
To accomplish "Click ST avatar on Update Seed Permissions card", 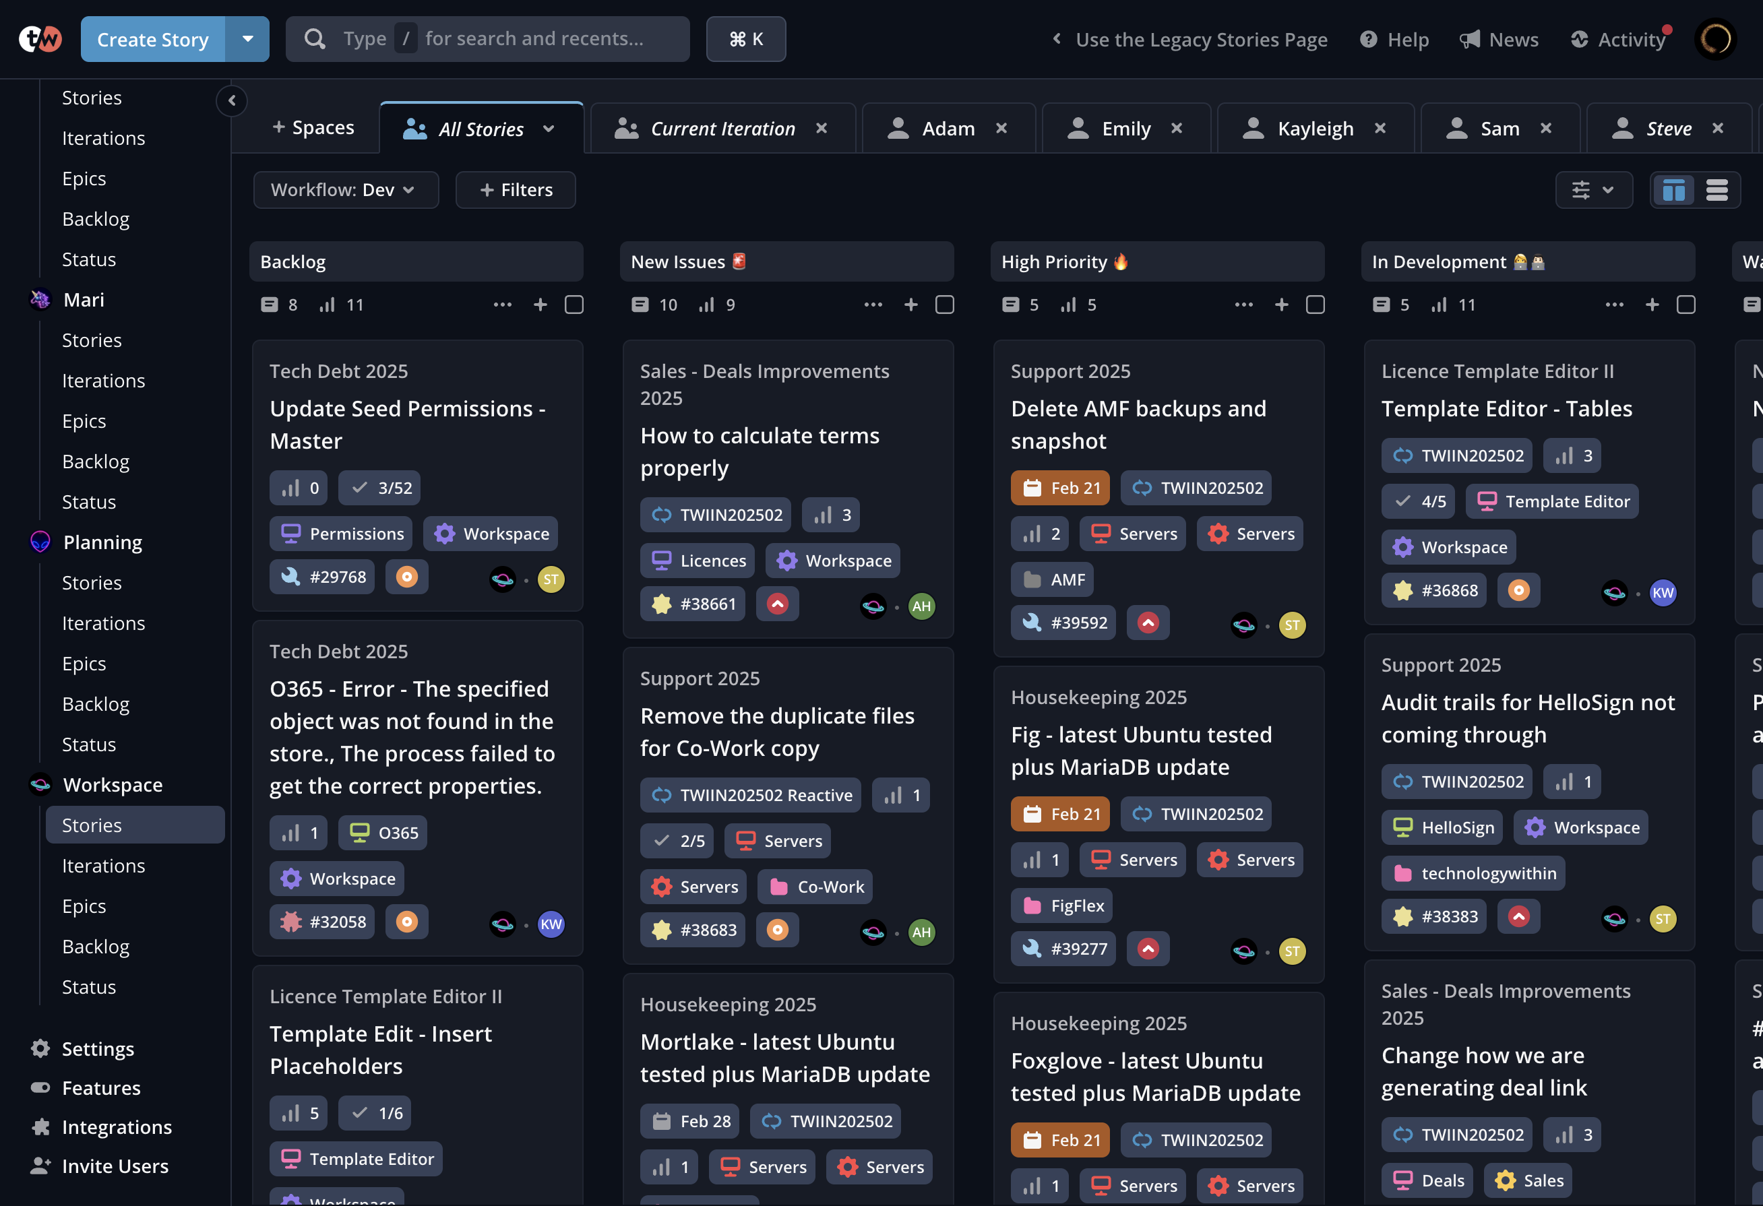I will 551,579.
